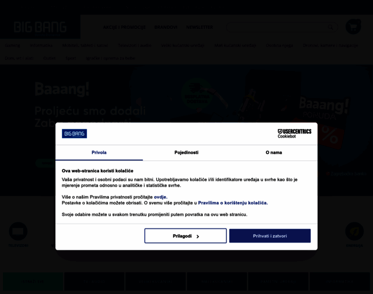Open Akcije i promocije menu item

[x=124, y=27]
